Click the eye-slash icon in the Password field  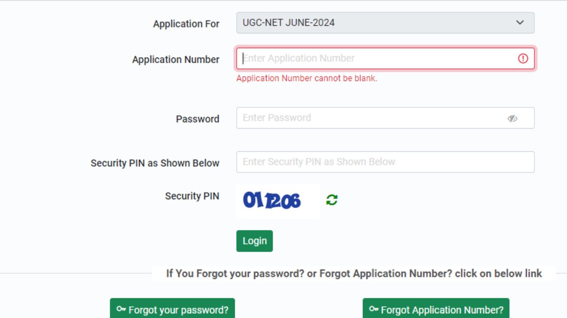click(x=512, y=118)
